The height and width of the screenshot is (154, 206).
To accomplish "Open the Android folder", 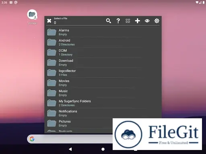I will coord(103,42).
